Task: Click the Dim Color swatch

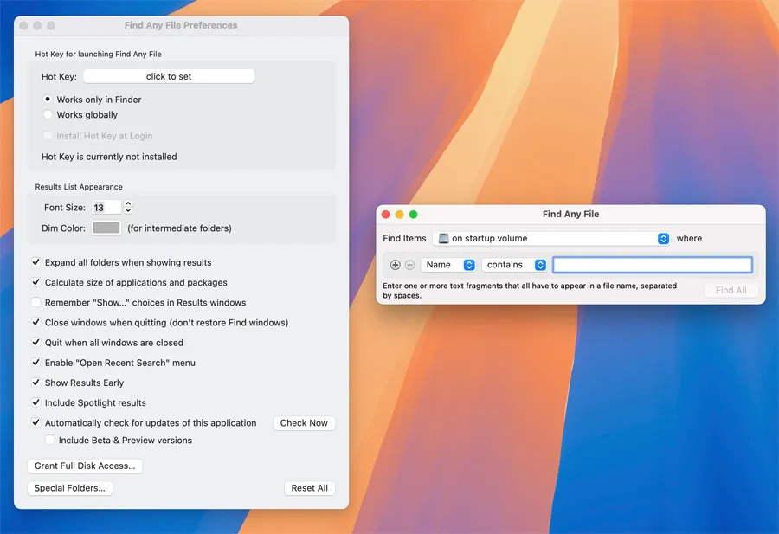Action: click(106, 228)
